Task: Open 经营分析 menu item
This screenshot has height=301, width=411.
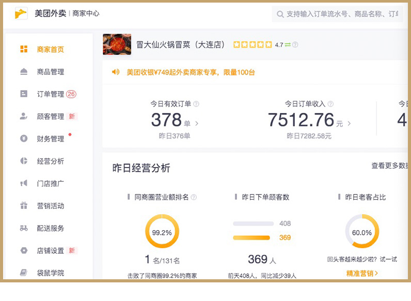Action: point(51,161)
